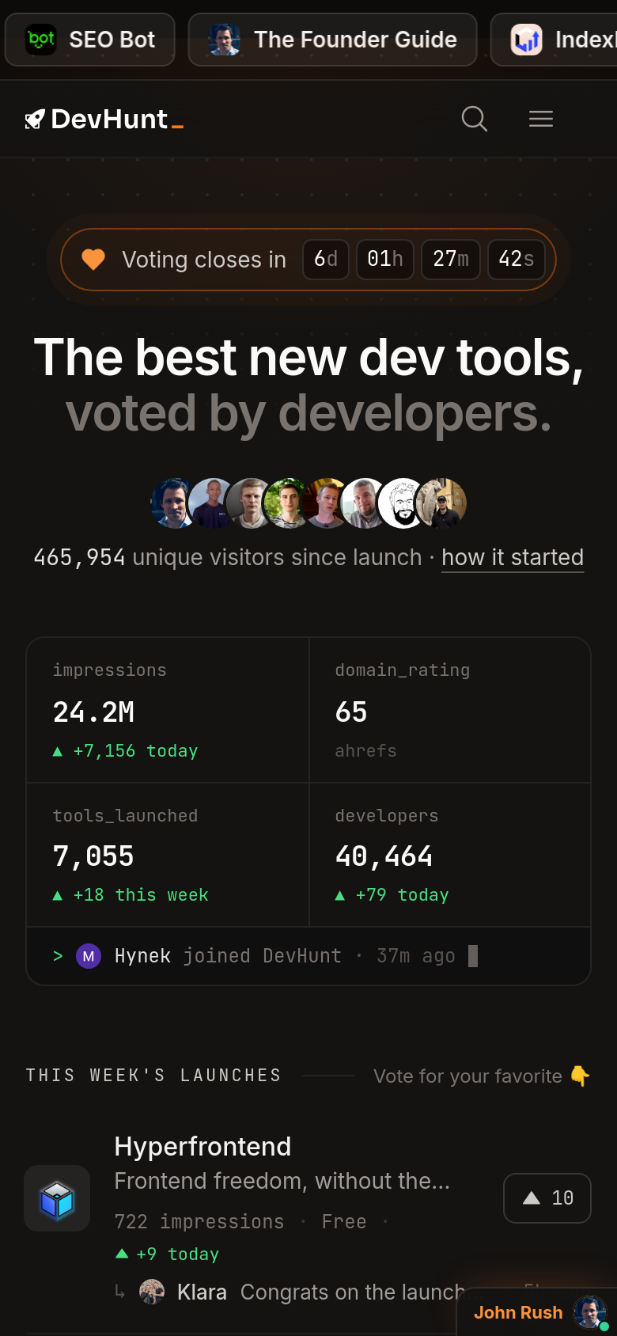Click the '465,954 unique visitors' text
Image resolution: width=617 pixels, height=1336 pixels.
click(x=228, y=557)
